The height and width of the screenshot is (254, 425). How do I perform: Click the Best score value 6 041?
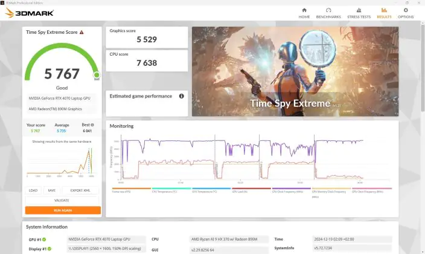(88, 131)
